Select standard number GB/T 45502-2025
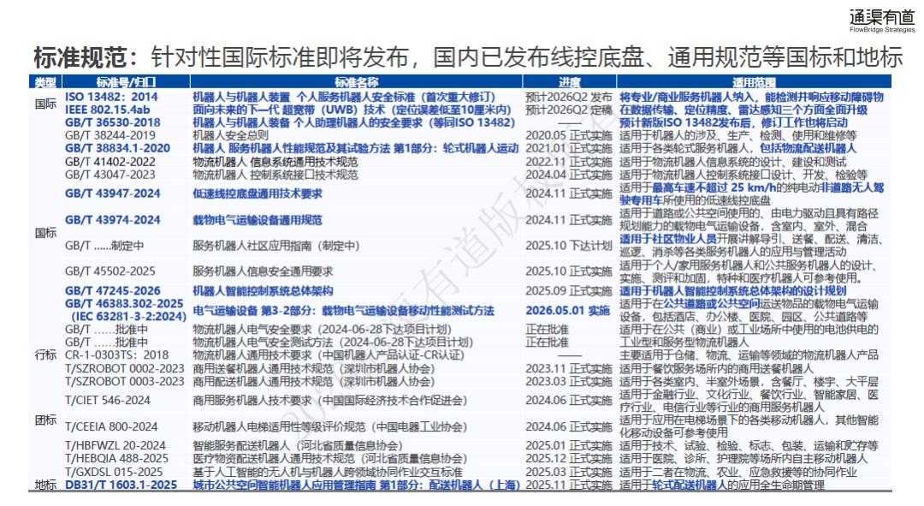Screen dimensions: 924x506 point(110,271)
